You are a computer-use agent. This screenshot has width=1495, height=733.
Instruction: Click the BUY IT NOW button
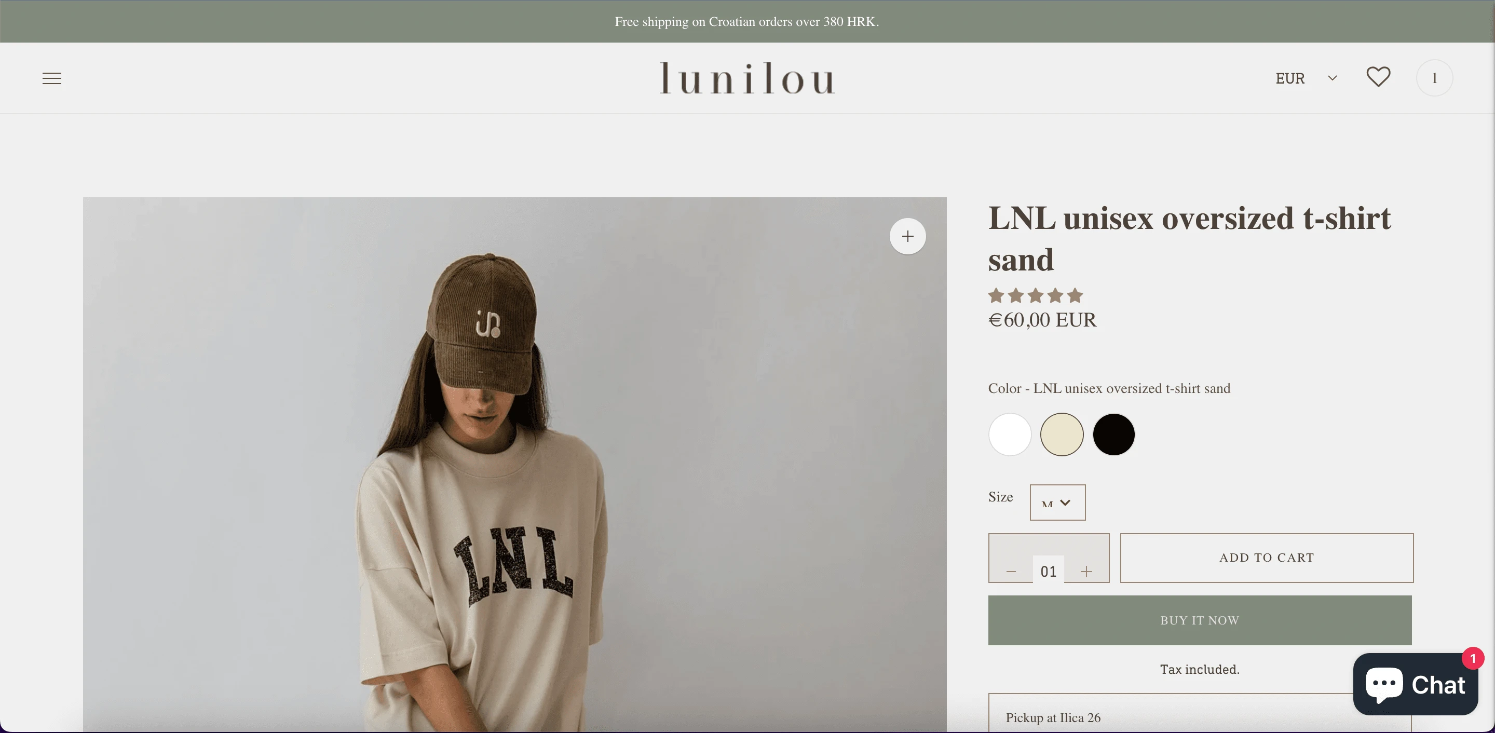(x=1200, y=620)
